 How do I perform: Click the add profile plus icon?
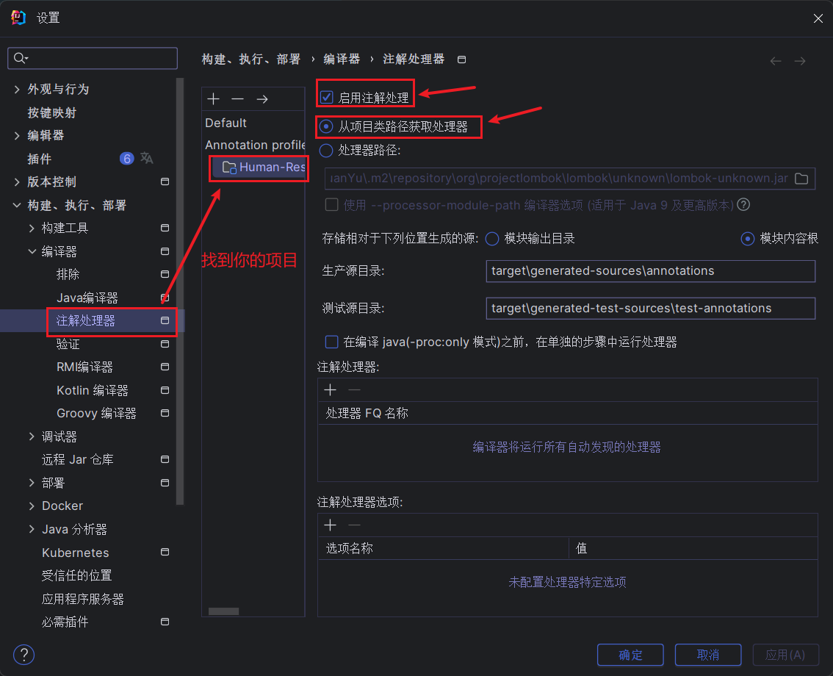point(214,99)
